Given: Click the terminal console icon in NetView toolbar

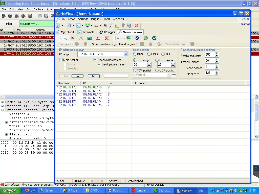Looking at the screenshot, I should [x=78, y=26].
